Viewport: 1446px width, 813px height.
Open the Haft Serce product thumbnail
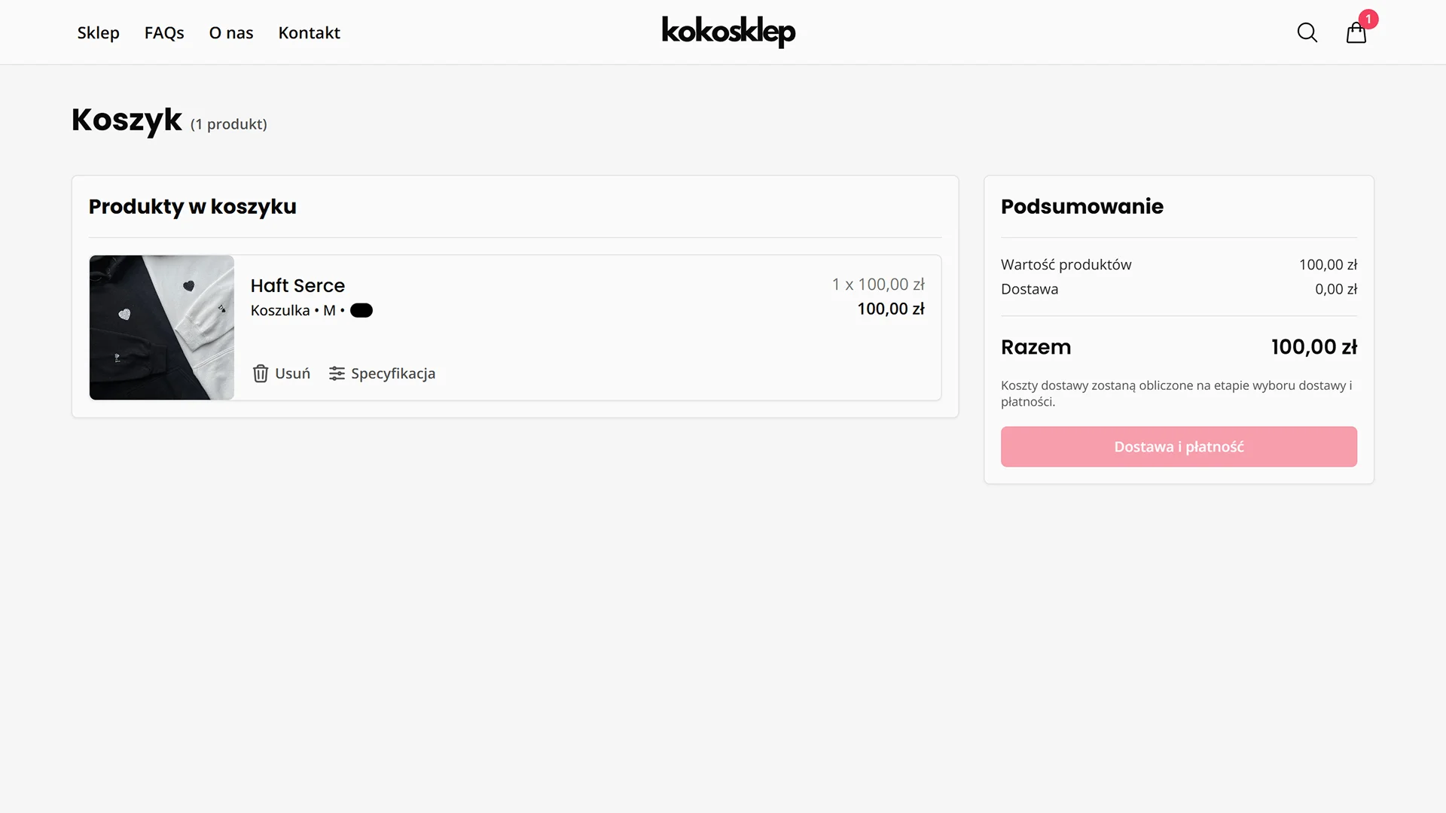[x=161, y=327]
